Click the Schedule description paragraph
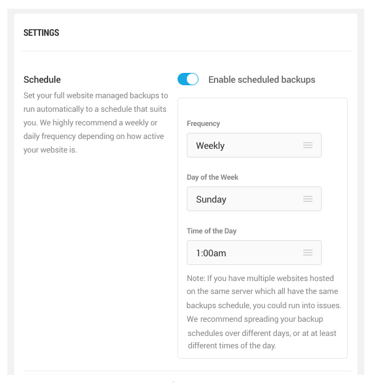This screenshot has height=386, width=376. tap(96, 122)
